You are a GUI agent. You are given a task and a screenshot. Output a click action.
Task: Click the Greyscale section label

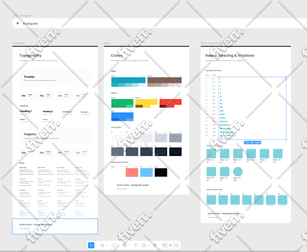point(116,127)
